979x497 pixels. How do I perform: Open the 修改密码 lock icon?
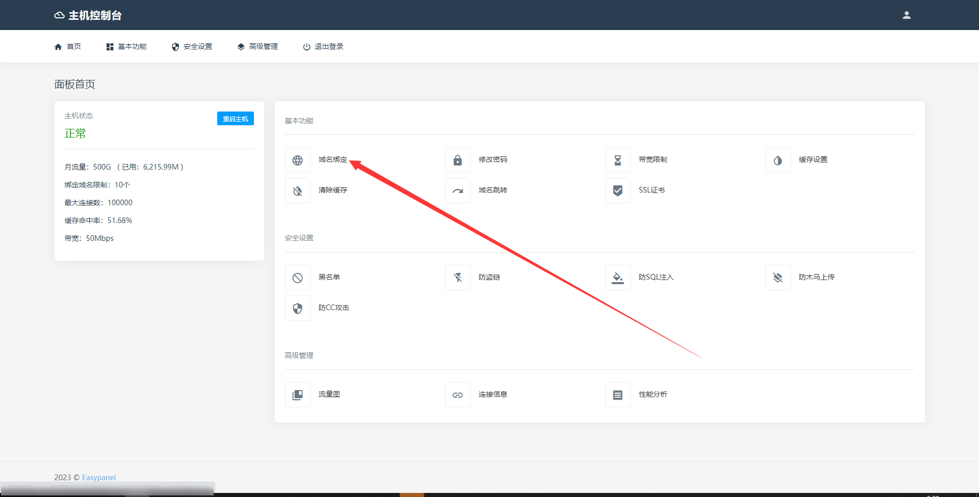click(457, 160)
